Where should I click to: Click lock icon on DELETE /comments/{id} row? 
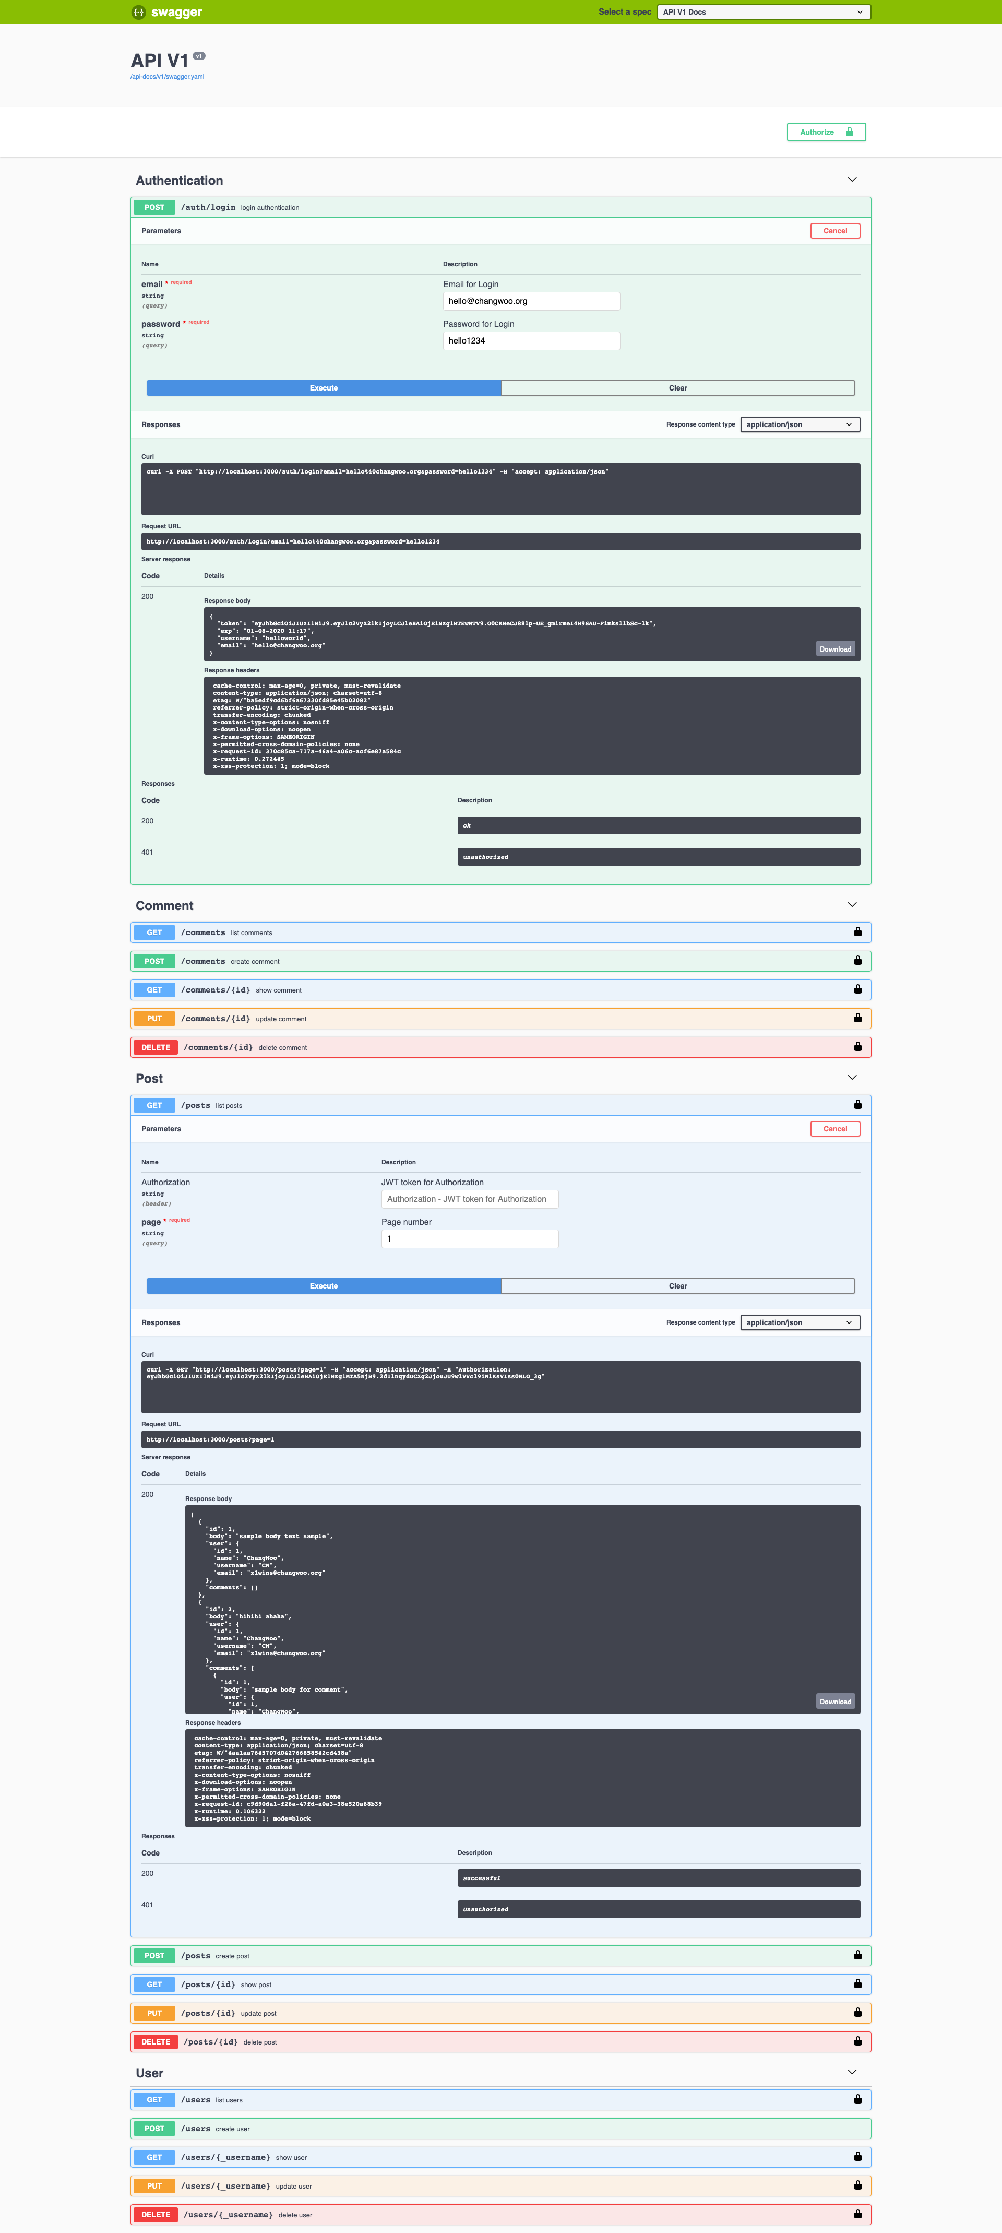pyautogui.click(x=857, y=1047)
